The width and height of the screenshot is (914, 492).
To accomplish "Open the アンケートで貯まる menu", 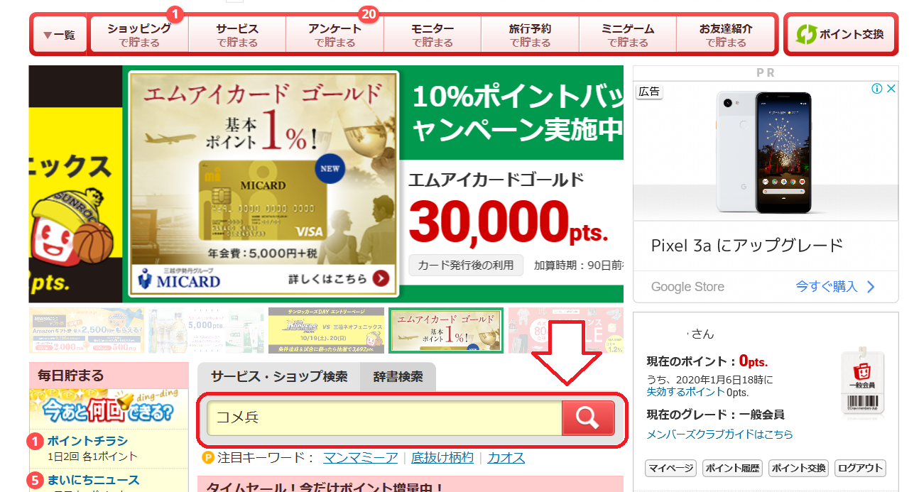I will [335, 34].
